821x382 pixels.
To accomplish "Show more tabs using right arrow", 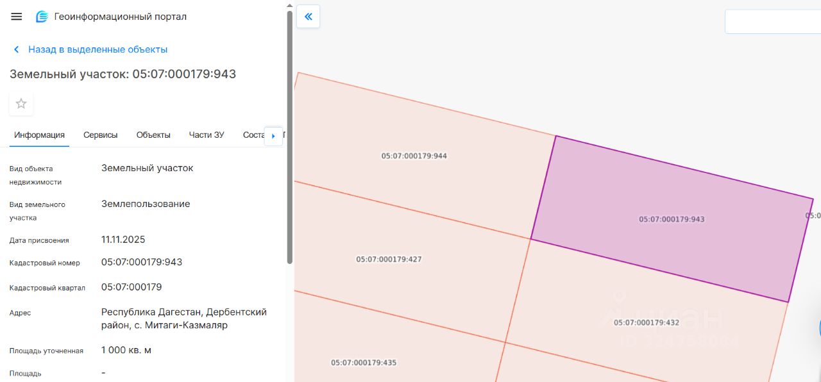I will tap(273, 136).
